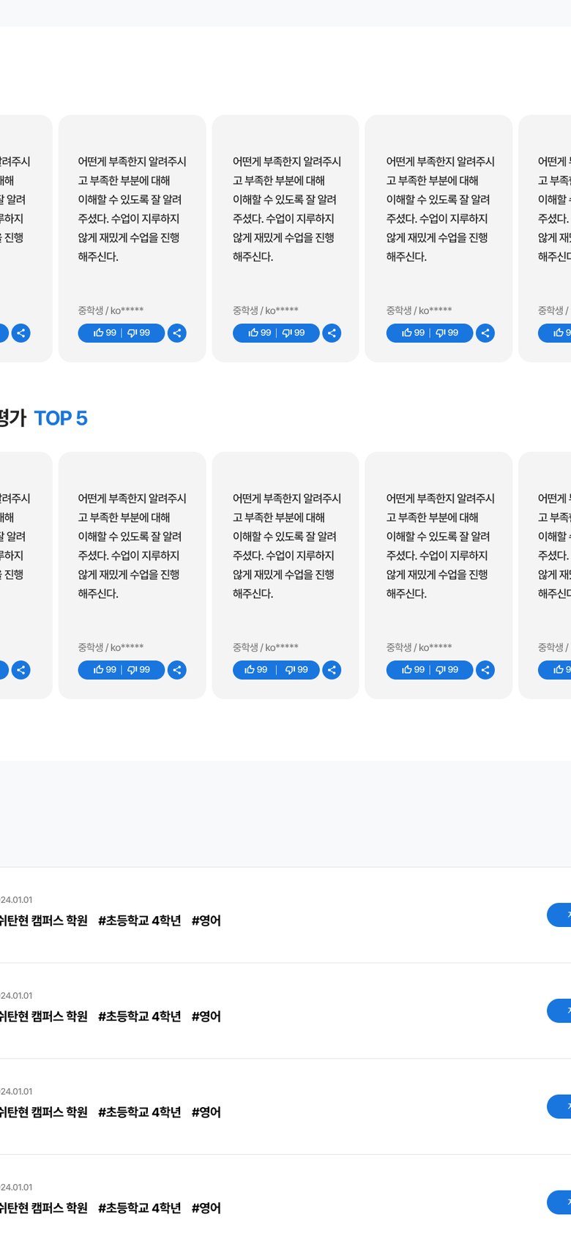Share the first full card under the TOP 5 heading
The image size is (571, 1236).
177,670
